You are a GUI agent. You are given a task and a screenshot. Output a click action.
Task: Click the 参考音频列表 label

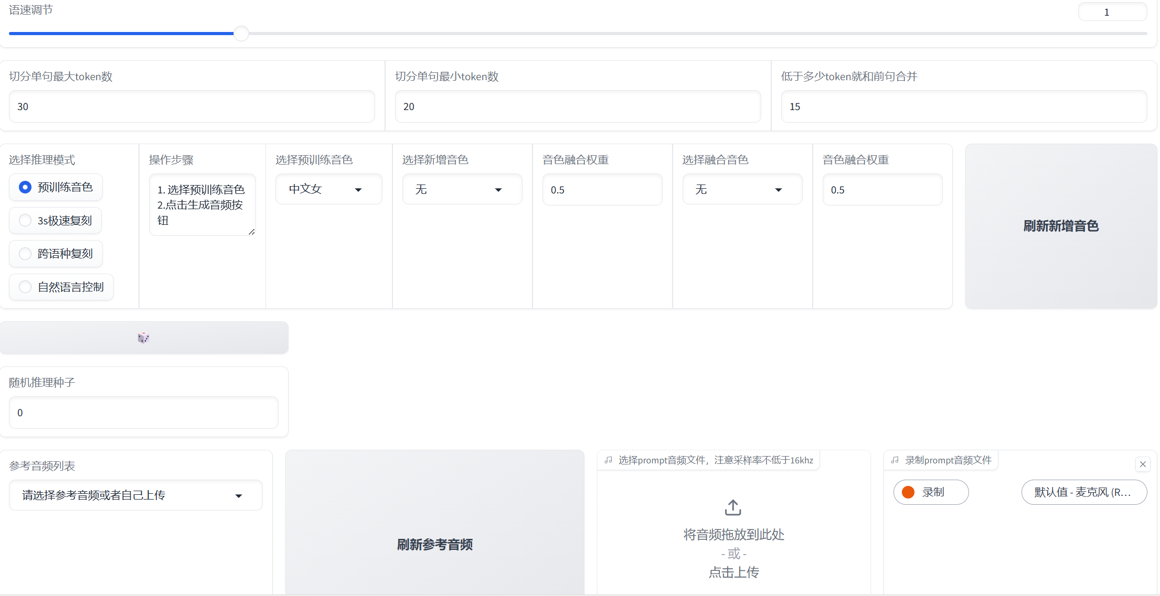pos(42,466)
